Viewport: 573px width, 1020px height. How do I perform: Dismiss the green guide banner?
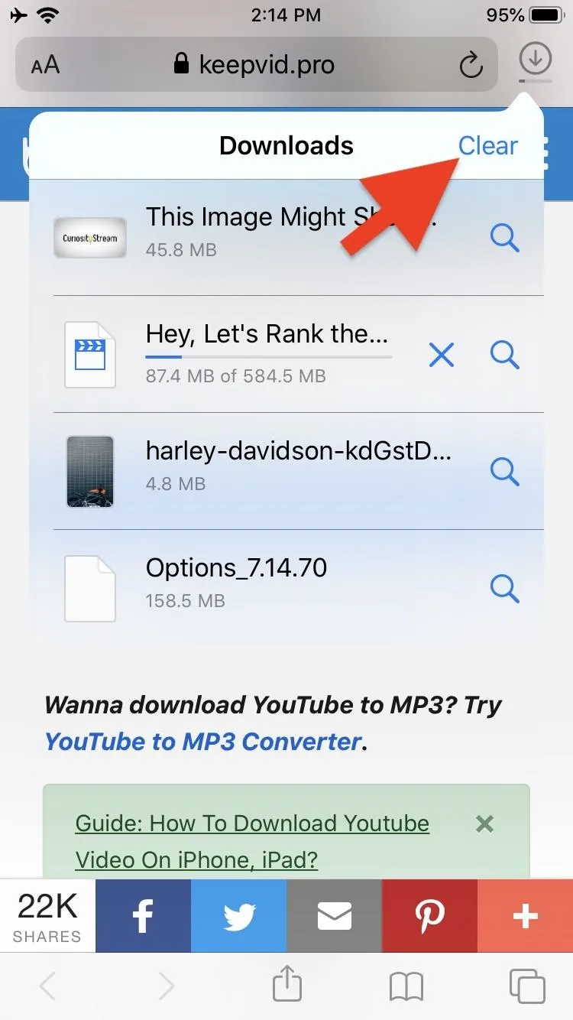coord(484,823)
